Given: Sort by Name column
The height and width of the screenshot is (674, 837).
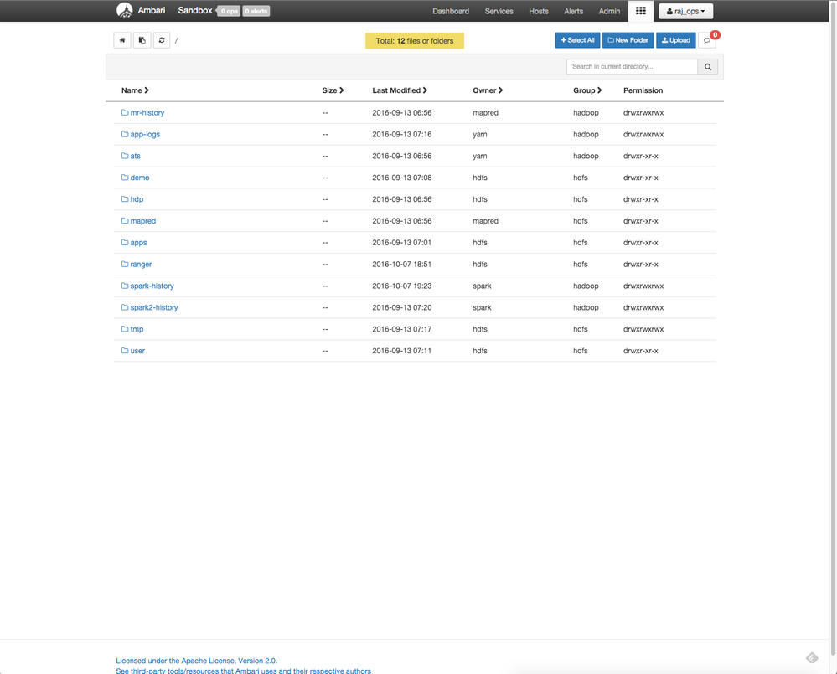Looking at the screenshot, I should (x=135, y=90).
